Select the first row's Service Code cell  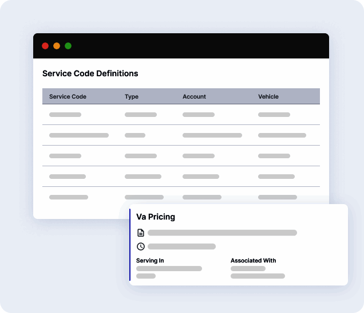pos(65,115)
